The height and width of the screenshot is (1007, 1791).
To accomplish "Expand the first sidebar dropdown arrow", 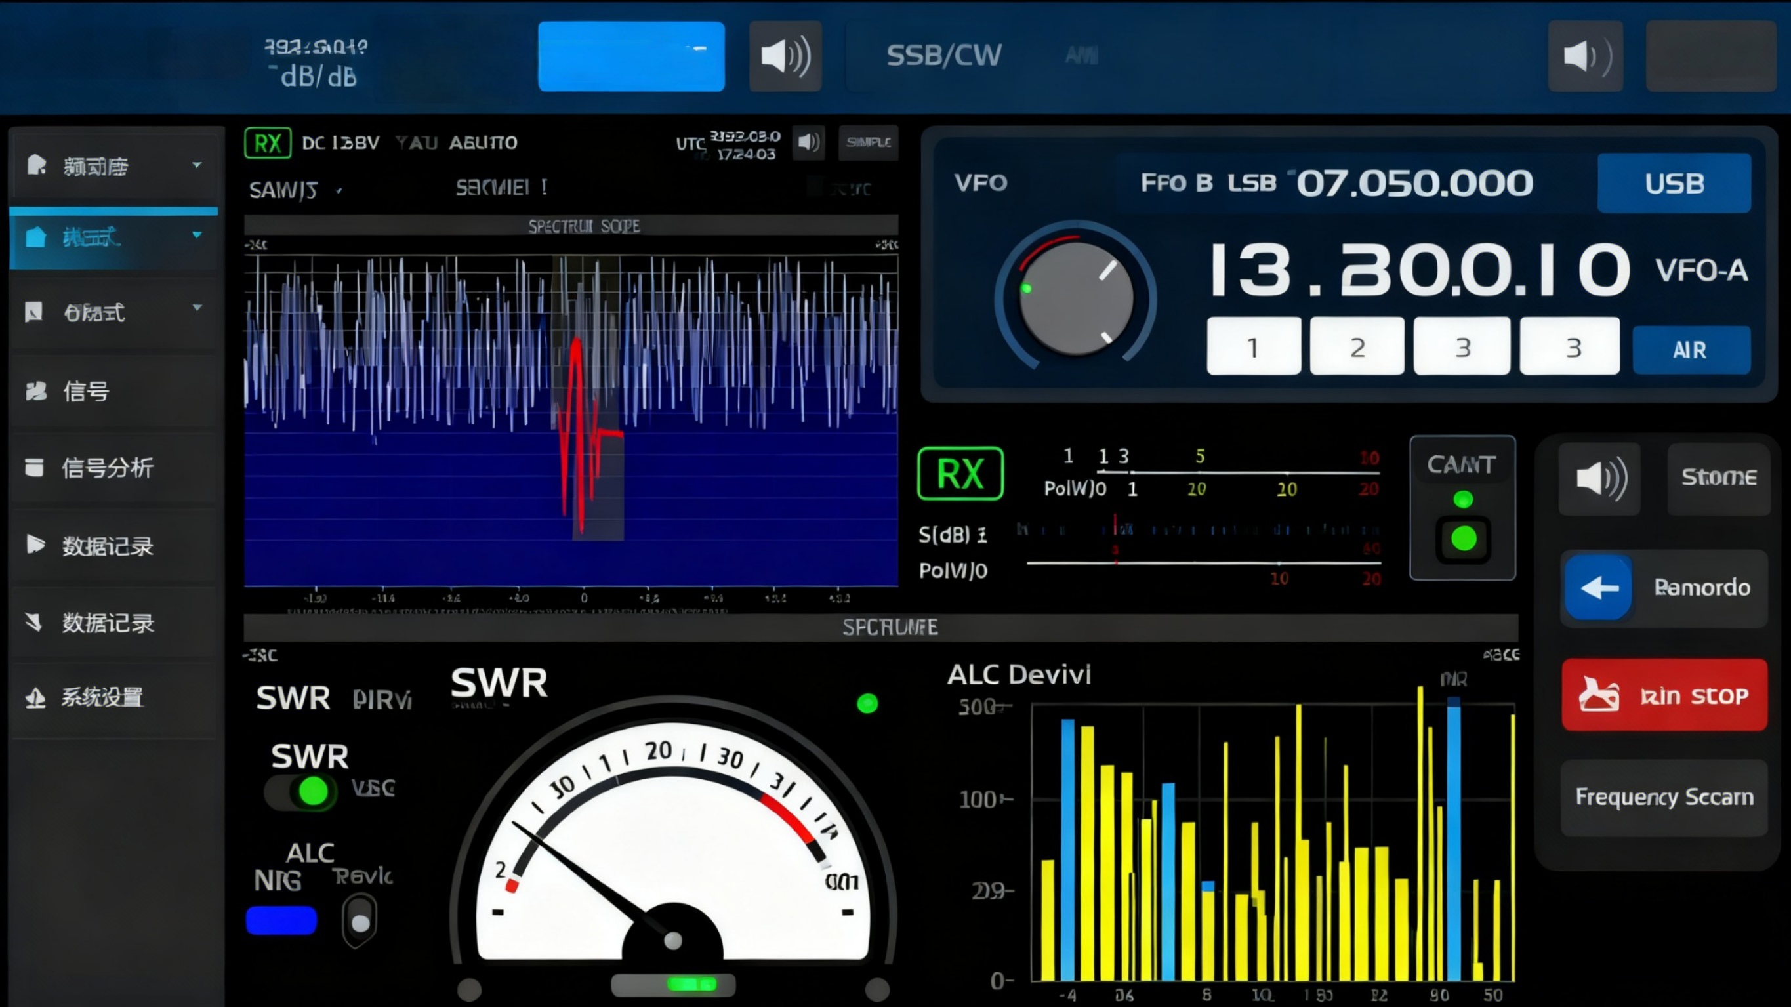I will point(197,165).
